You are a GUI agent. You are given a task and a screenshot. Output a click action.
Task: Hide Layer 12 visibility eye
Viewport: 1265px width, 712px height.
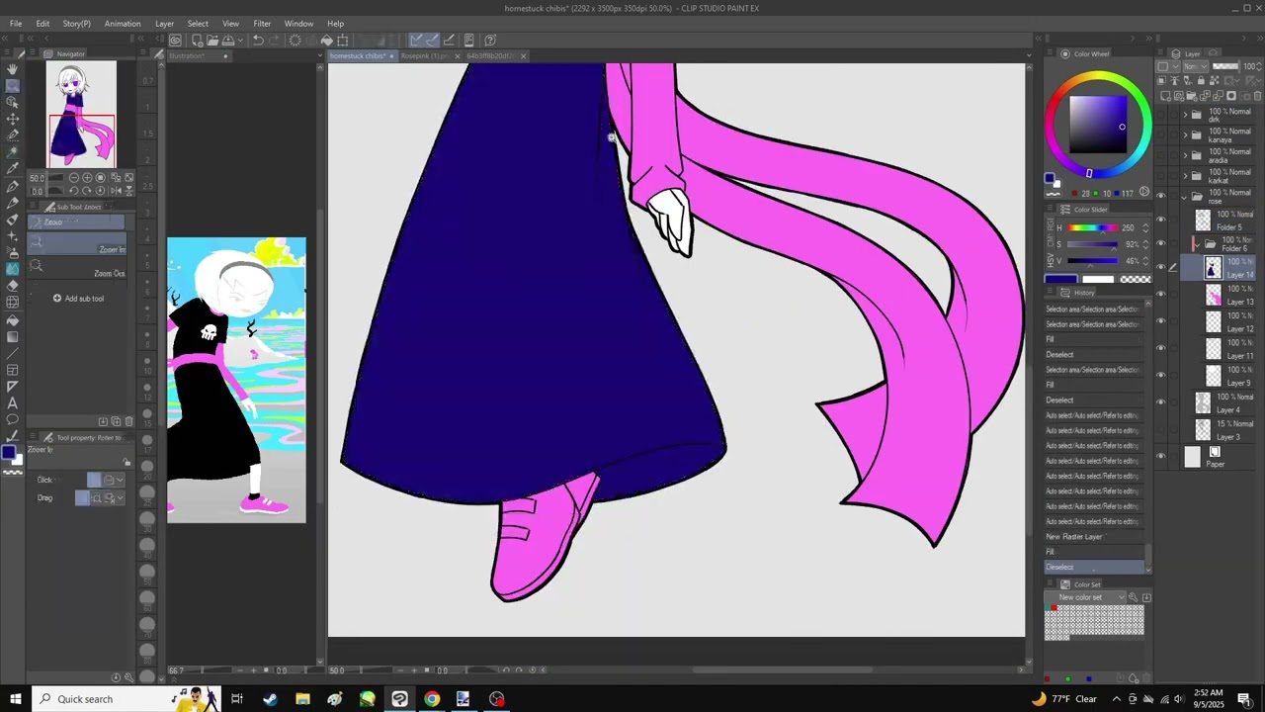coord(1160,319)
